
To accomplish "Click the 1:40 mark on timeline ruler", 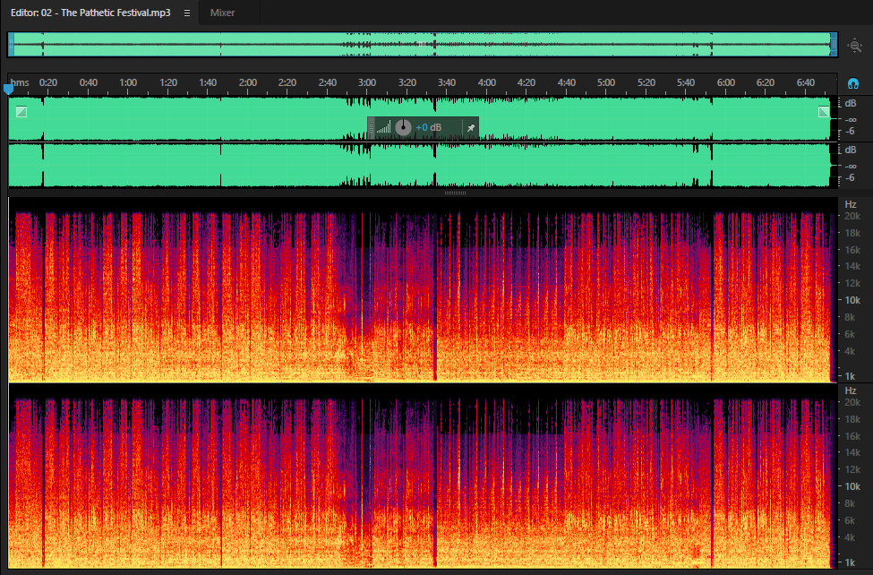I will click(x=208, y=82).
